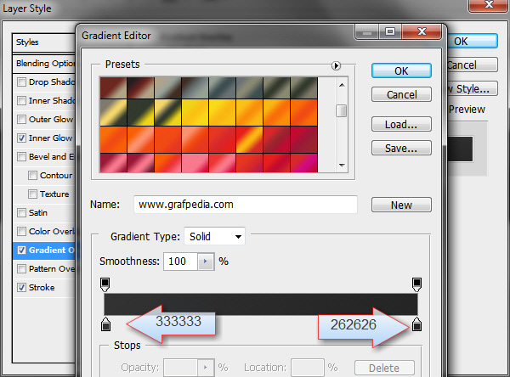510x377 pixels.
Task: Click the Opacity stop value field
Action: [181, 368]
